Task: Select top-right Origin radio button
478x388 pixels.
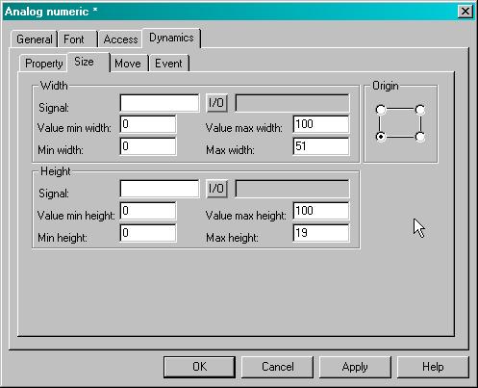Action: click(x=420, y=110)
